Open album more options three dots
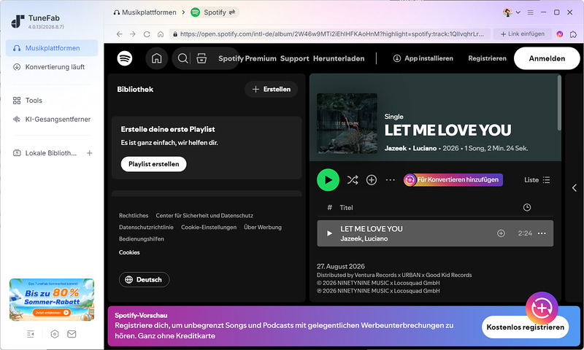 tap(391, 180)
